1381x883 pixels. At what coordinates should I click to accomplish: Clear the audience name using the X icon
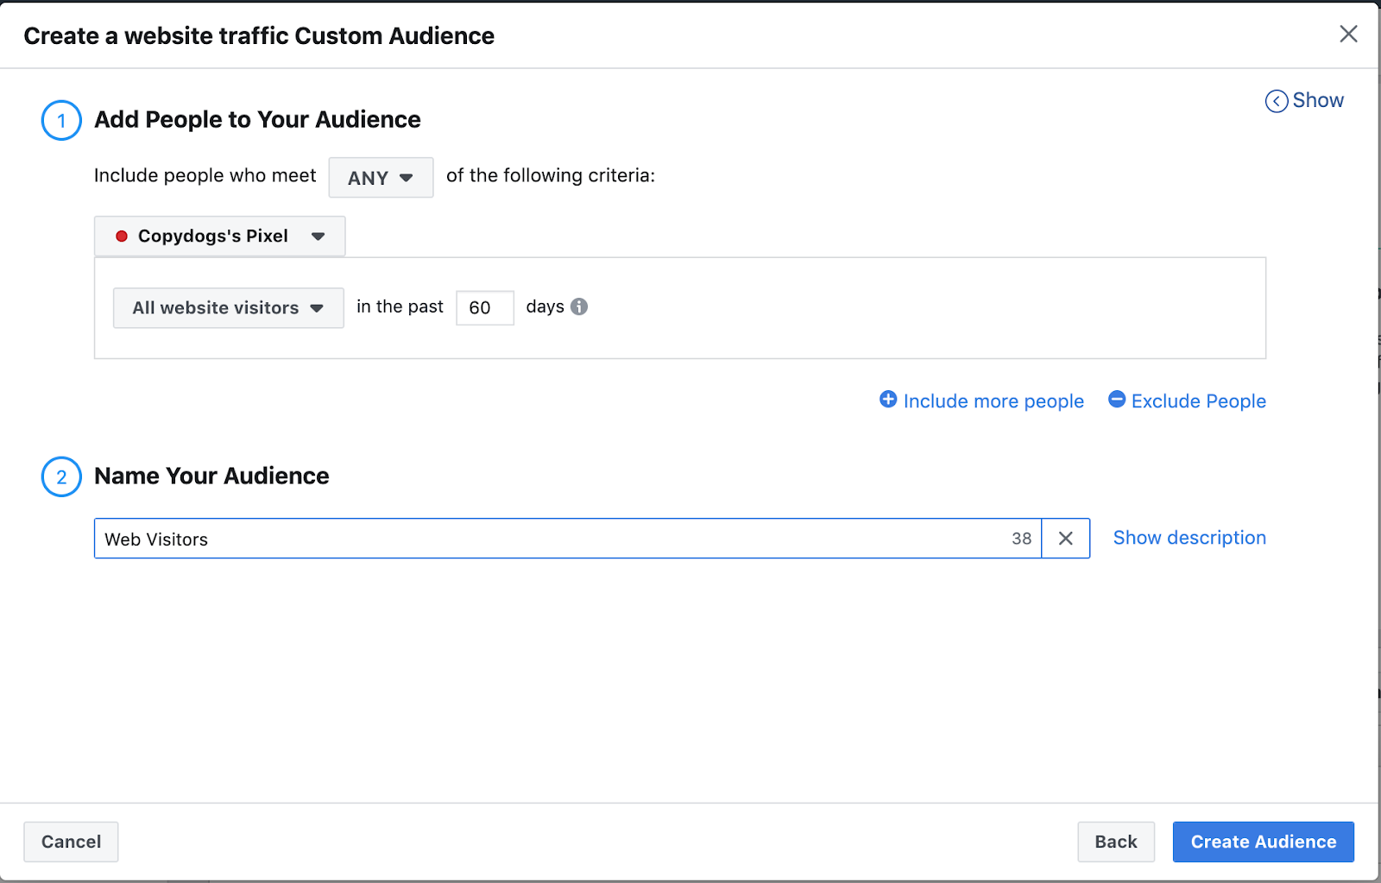coord(1066,539)
